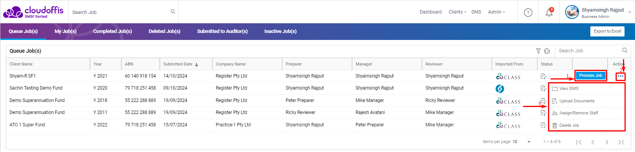Viewport: 635px width, 152px height.
Task: Click the three-dots action for Shyam-R SF1
Action: pyautogui.click(x=621, y=76)
